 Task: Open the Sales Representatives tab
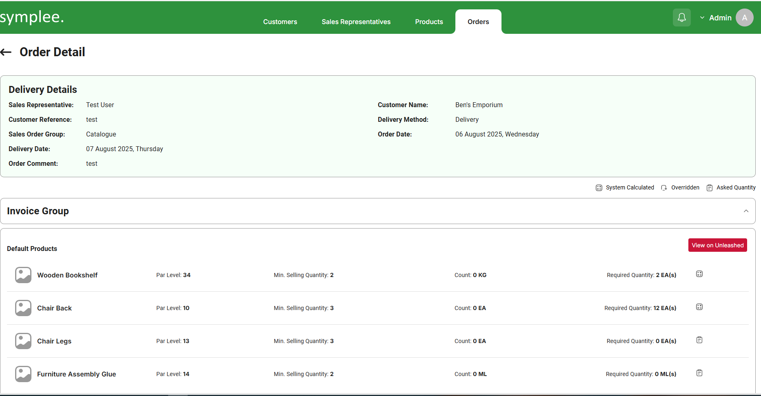pyautogui.click(x=356, y=22)
